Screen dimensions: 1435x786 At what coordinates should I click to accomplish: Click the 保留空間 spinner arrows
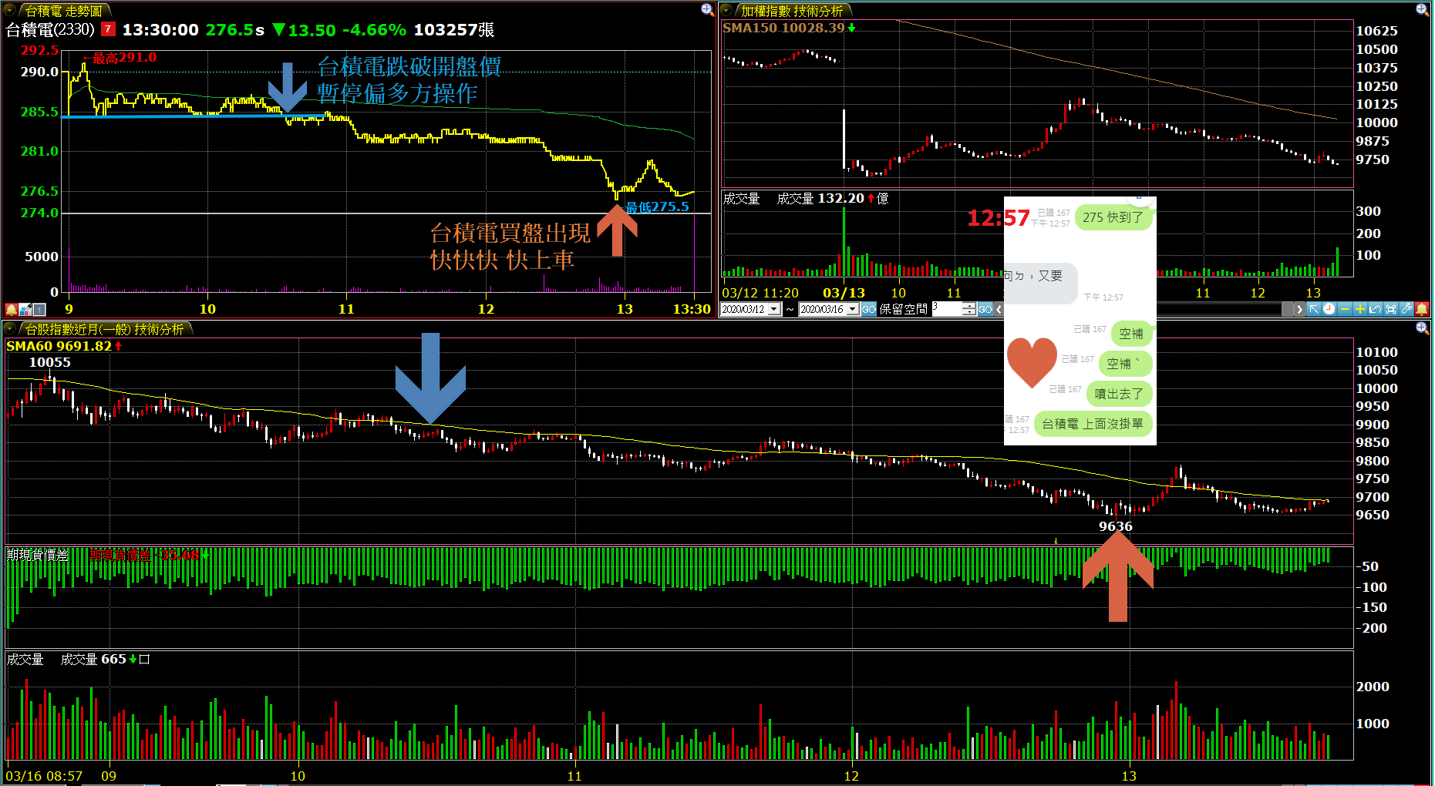pos(969,309)
